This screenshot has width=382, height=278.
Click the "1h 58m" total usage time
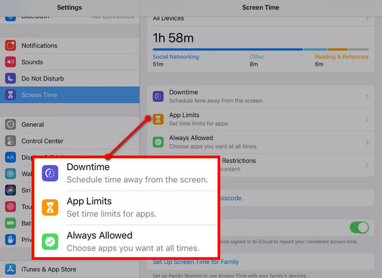173,38
